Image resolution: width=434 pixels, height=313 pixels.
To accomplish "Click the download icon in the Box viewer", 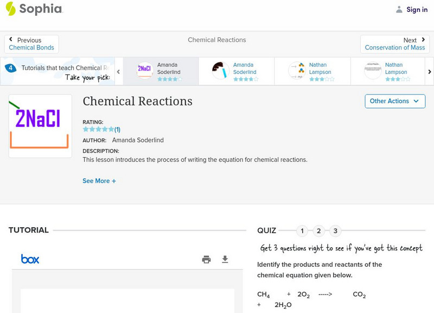I will [x=226, y=259].
